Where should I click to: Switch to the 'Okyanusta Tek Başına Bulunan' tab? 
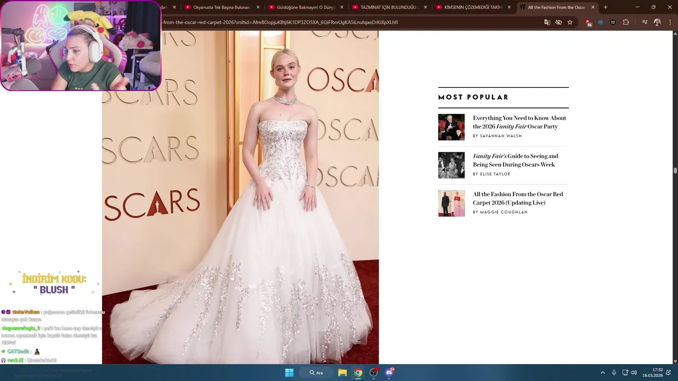(222, 7)
